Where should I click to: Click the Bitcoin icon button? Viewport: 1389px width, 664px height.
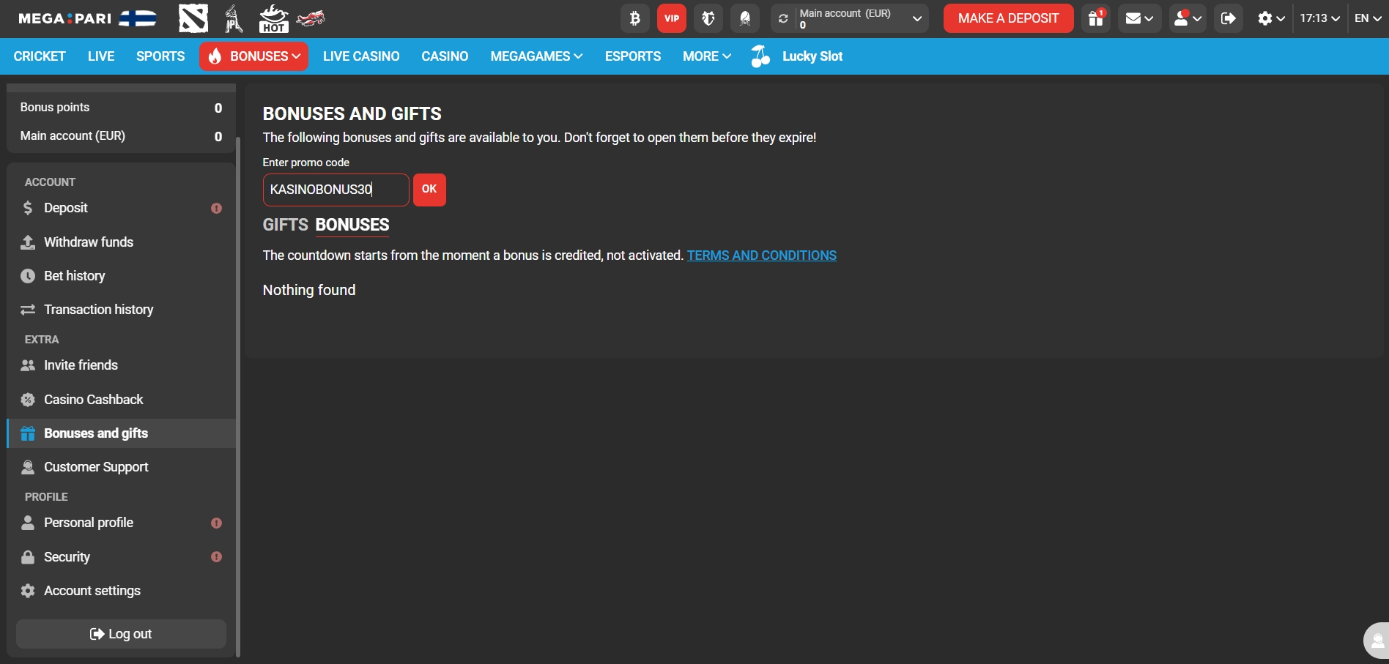pyautogui.click(x=634, y=18)
